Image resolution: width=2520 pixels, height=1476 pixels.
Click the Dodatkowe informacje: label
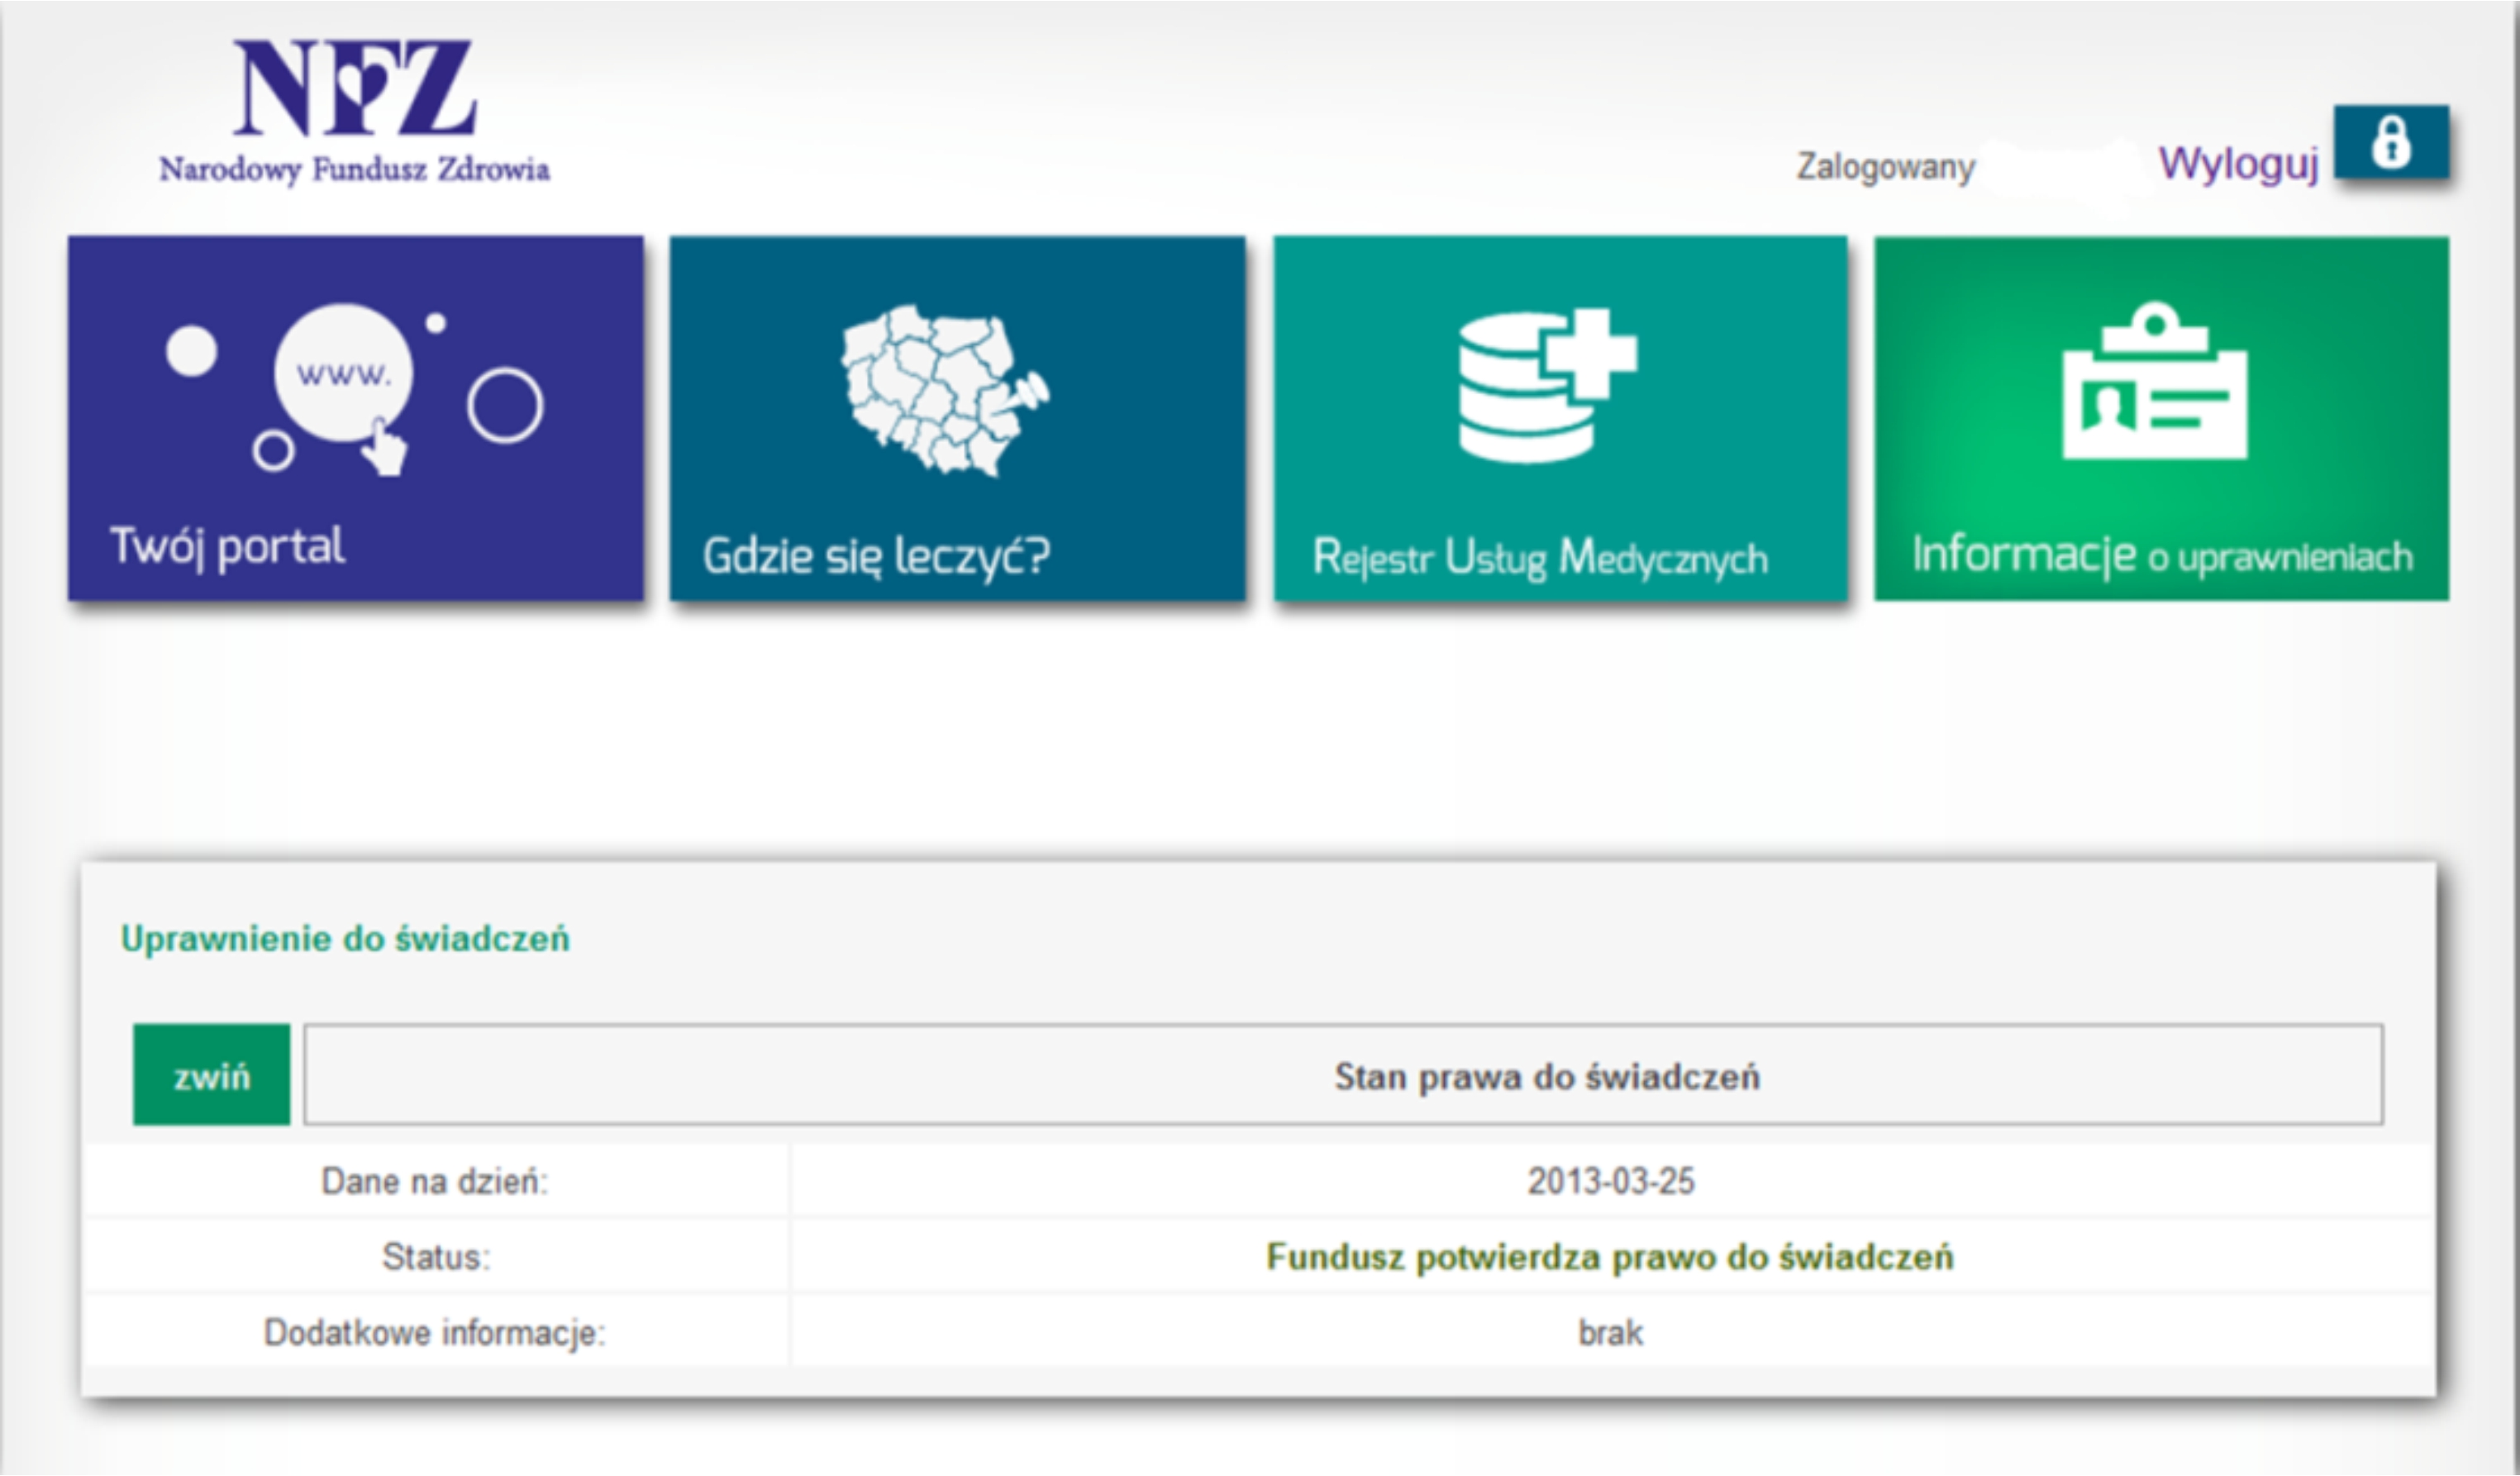[x=435, y=1333]
